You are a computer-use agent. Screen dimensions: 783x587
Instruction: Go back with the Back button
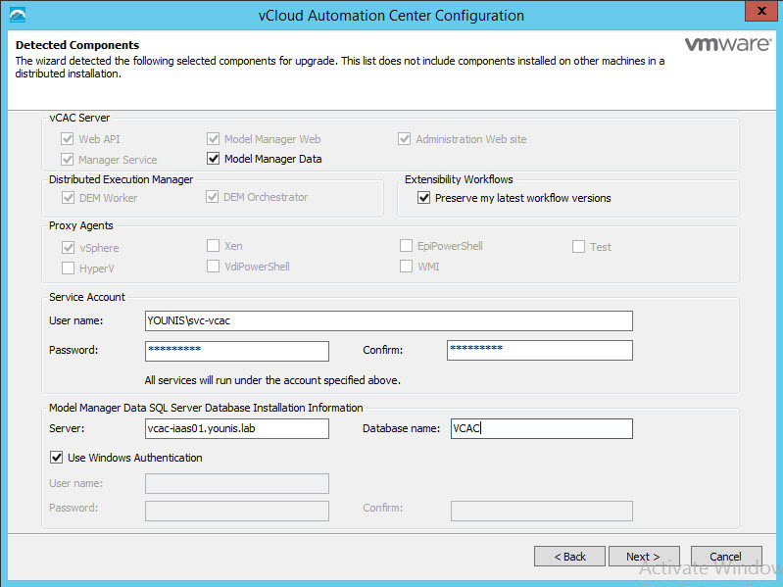(569, 557)
